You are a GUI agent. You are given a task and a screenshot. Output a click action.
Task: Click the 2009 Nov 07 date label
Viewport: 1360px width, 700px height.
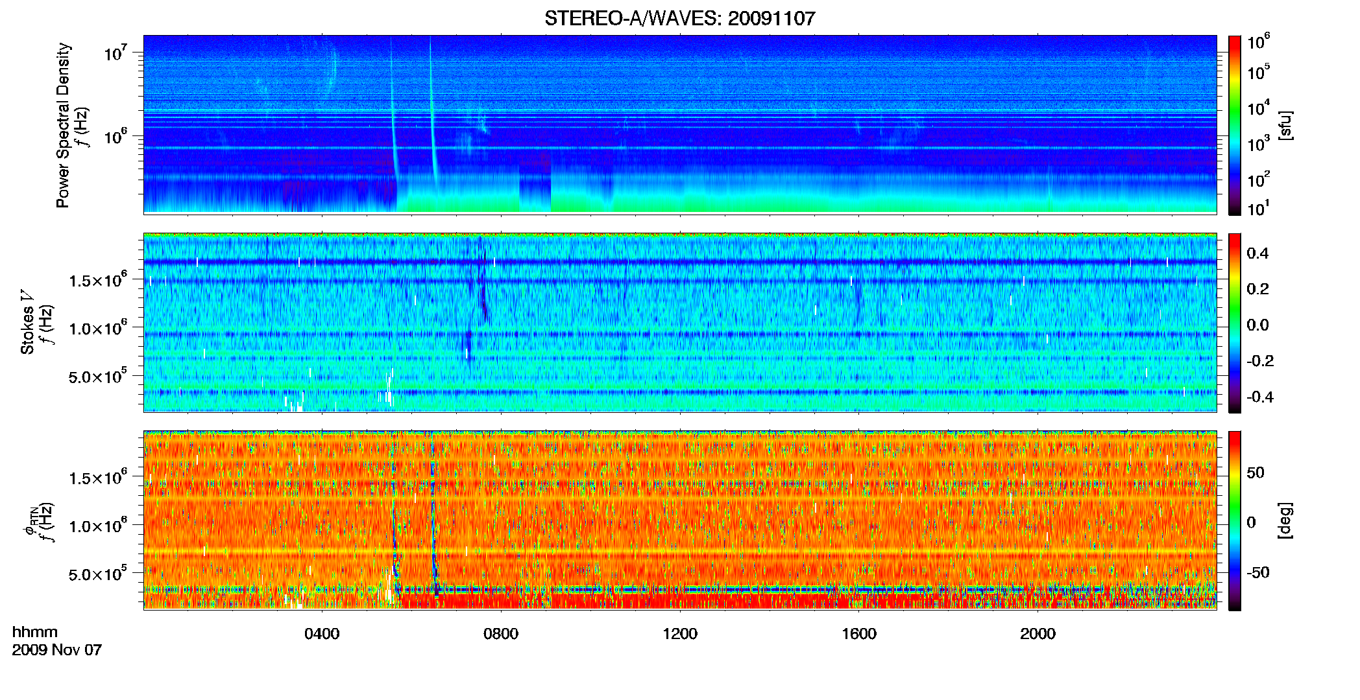click(x=57, y=650)
